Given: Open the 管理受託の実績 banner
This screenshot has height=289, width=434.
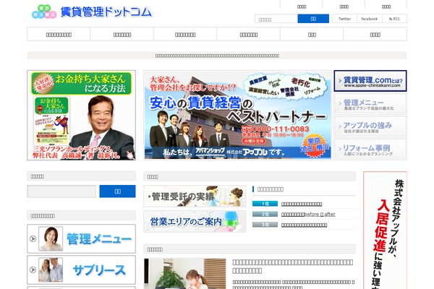Looking at the screenshot, I should 195,196.
